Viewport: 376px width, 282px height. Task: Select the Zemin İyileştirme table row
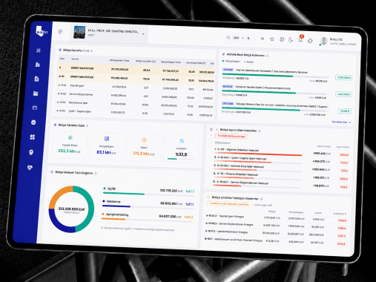[134, 96]
